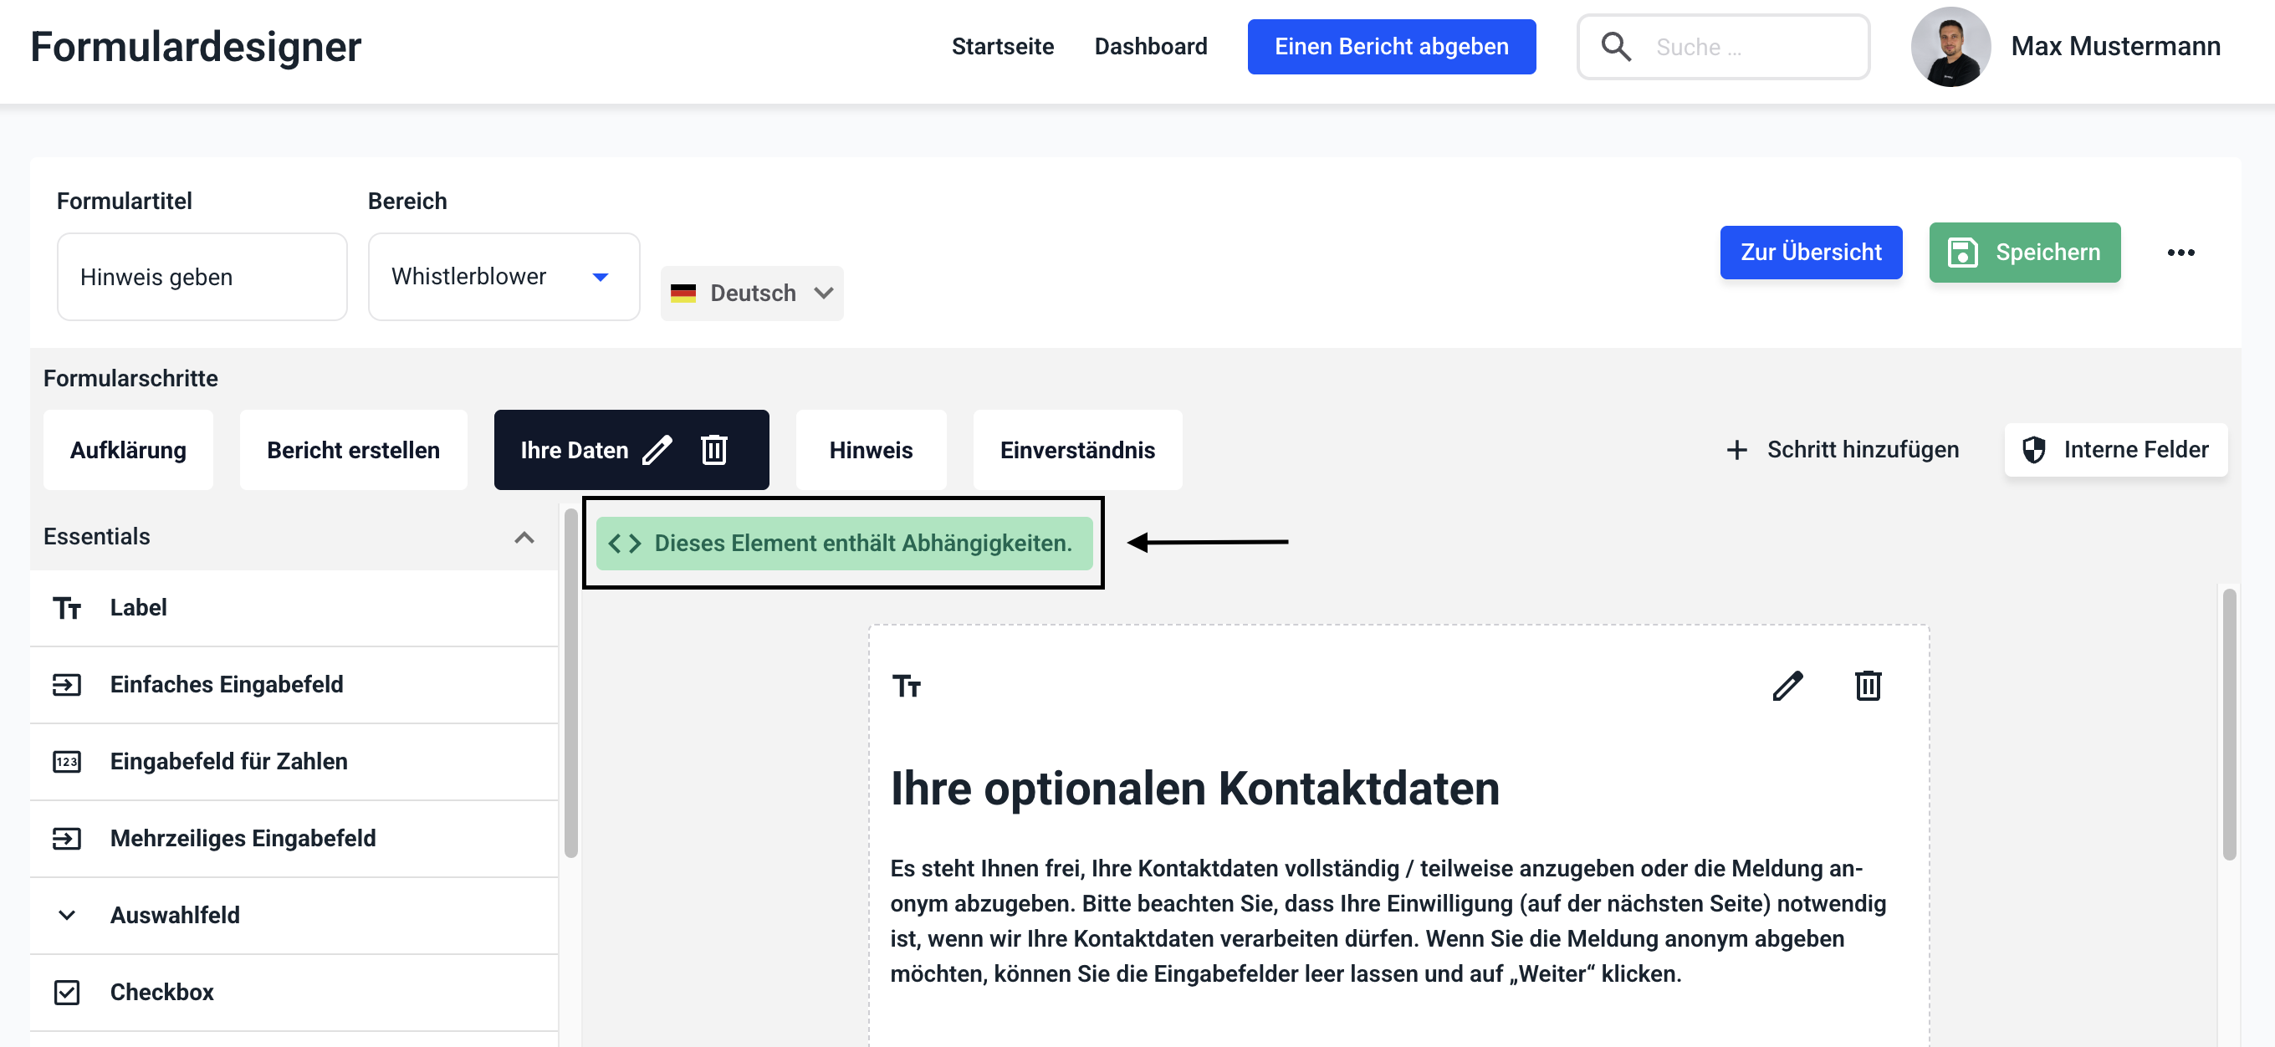Click the Speichern button
This screenshot has height=1047, width=2275.
(x=2024, y=253)
